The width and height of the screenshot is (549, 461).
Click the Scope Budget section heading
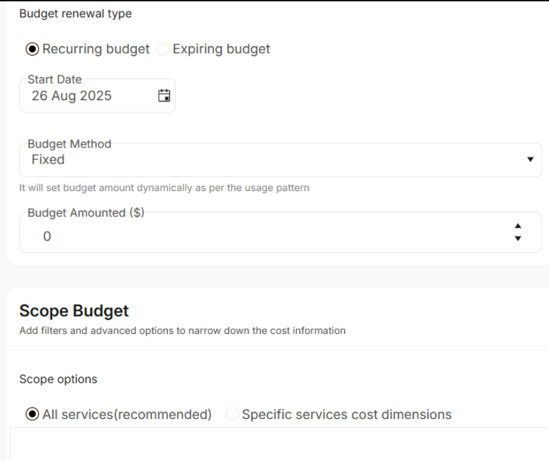click(x=74, y=311)
